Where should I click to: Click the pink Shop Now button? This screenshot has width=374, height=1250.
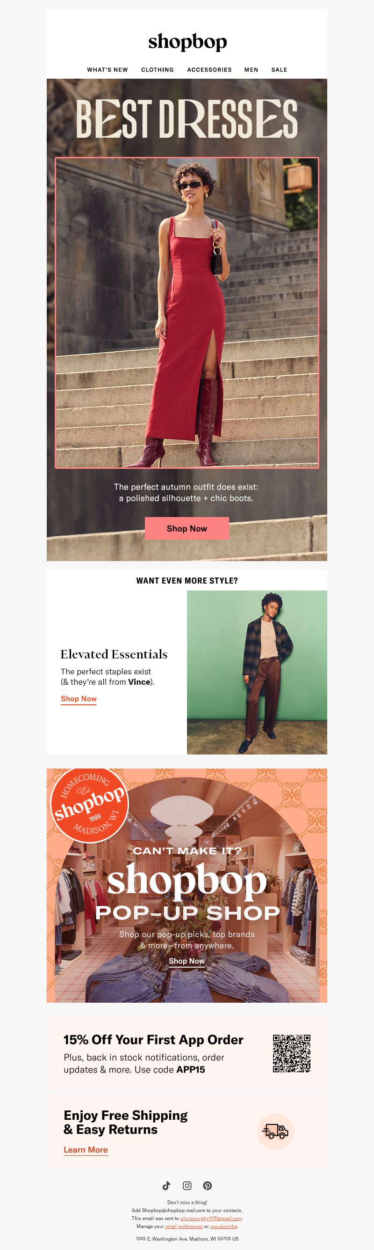(x=187, y=528)
